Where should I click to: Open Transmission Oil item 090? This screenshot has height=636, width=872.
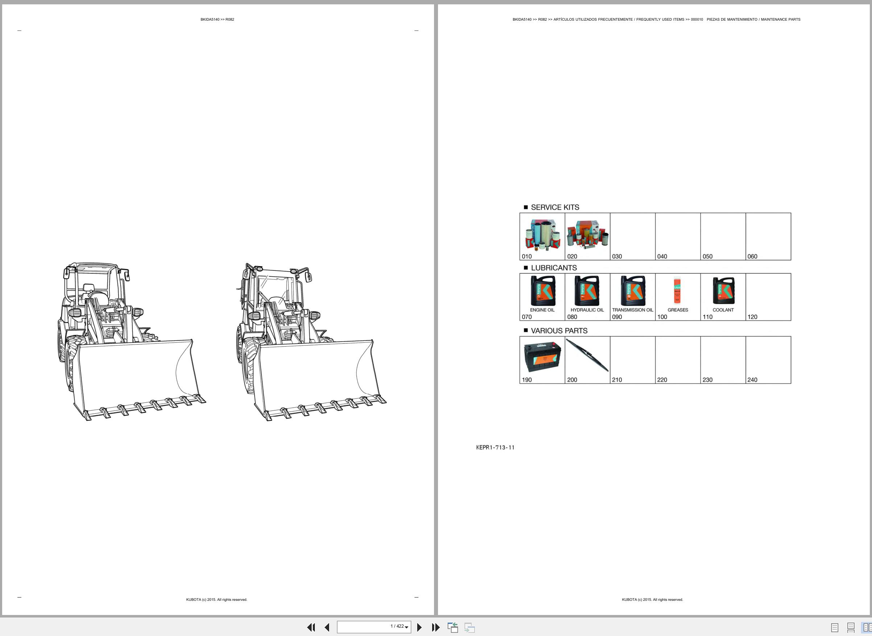click(633, 297)
